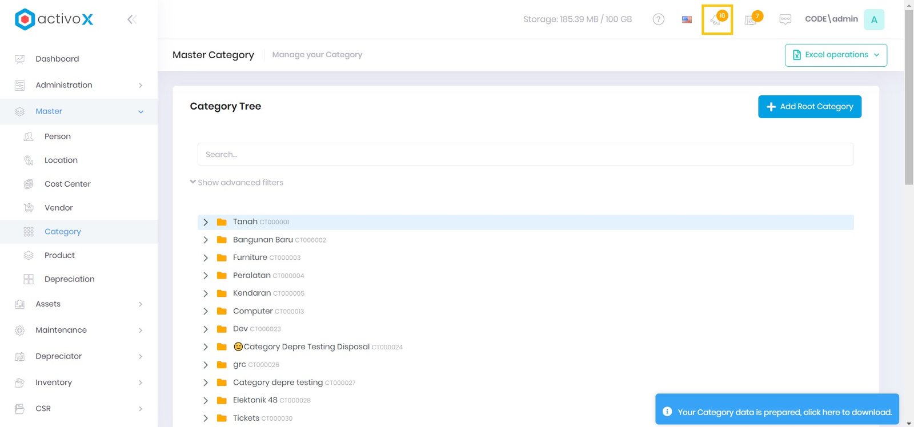The height and width of the screenshot is (427, 914).
Task: Go to the Depreciation submenu item
Action: (x=69, y=279)
